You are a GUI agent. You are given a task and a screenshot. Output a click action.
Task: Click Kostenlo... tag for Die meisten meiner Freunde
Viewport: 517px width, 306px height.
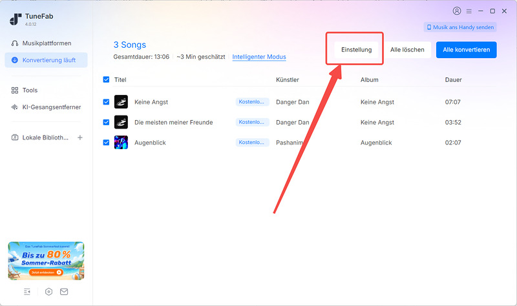click(x=252, y=122)
